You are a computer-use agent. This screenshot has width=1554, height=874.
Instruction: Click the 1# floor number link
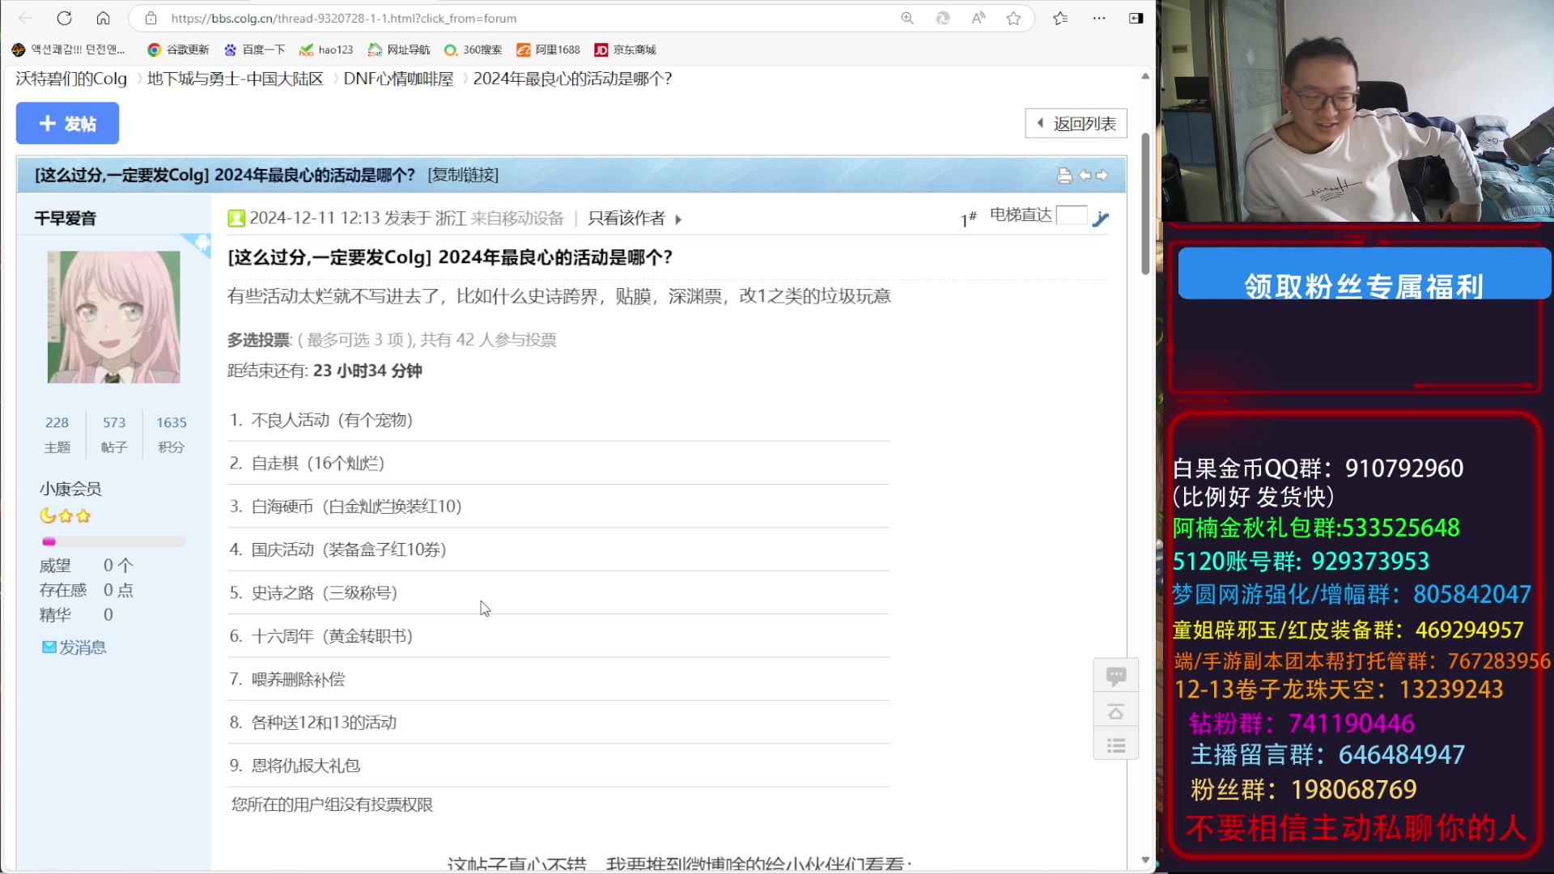[x=968, y=218]
